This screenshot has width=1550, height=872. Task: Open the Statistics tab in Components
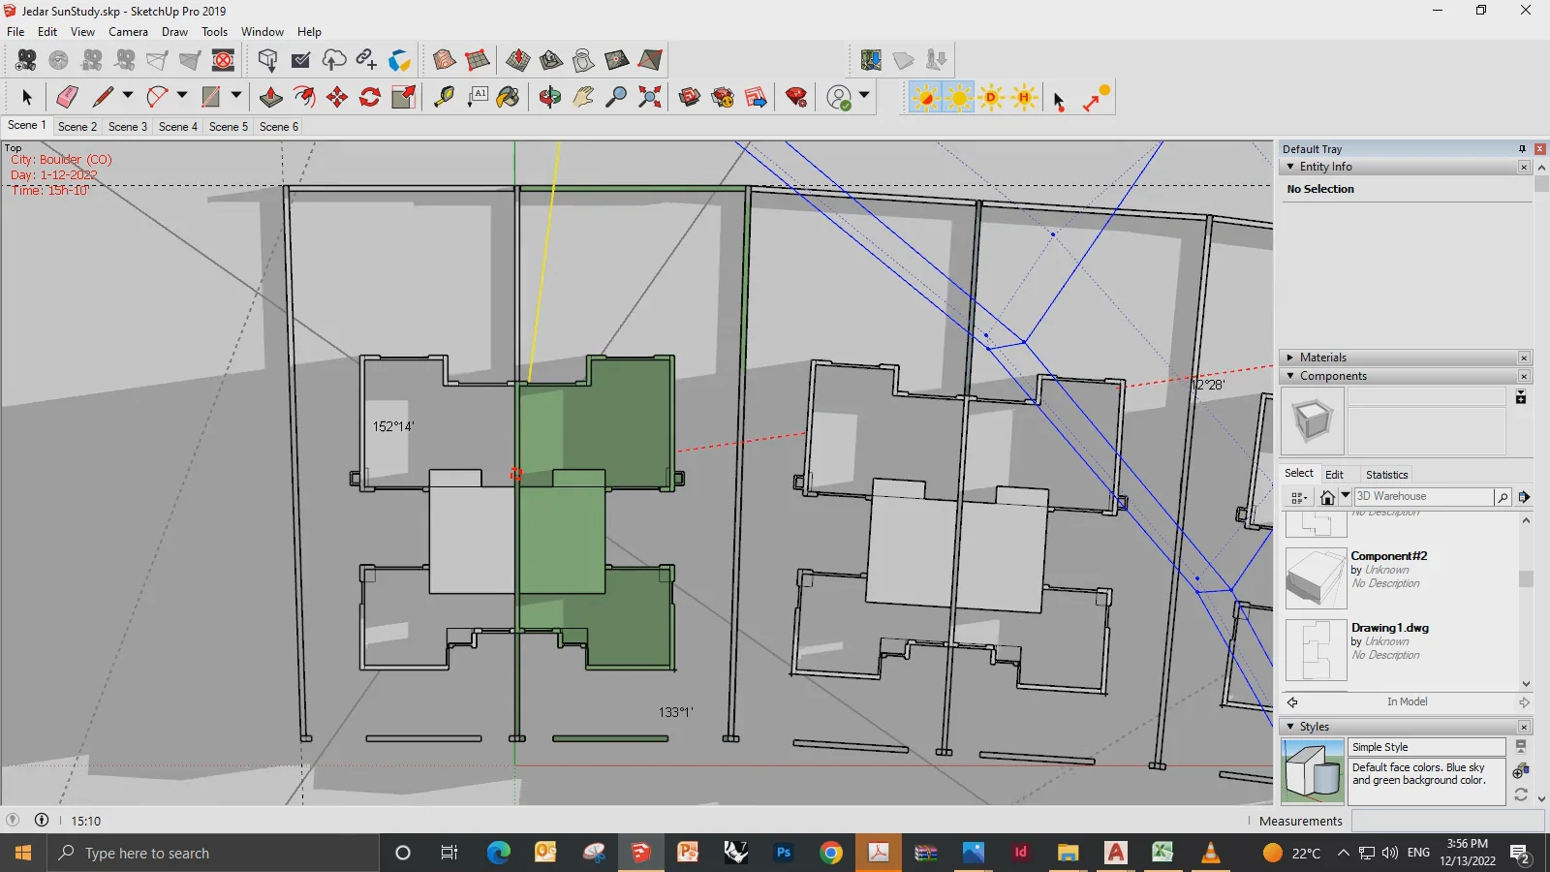[1386, 475]
